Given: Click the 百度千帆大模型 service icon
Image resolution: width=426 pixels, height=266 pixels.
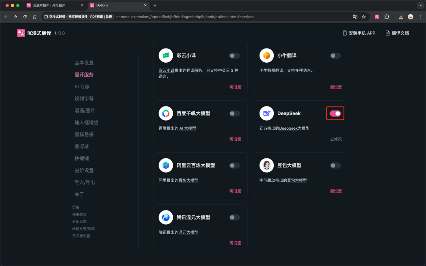Looking at the screenshot, I should point(166,113).
